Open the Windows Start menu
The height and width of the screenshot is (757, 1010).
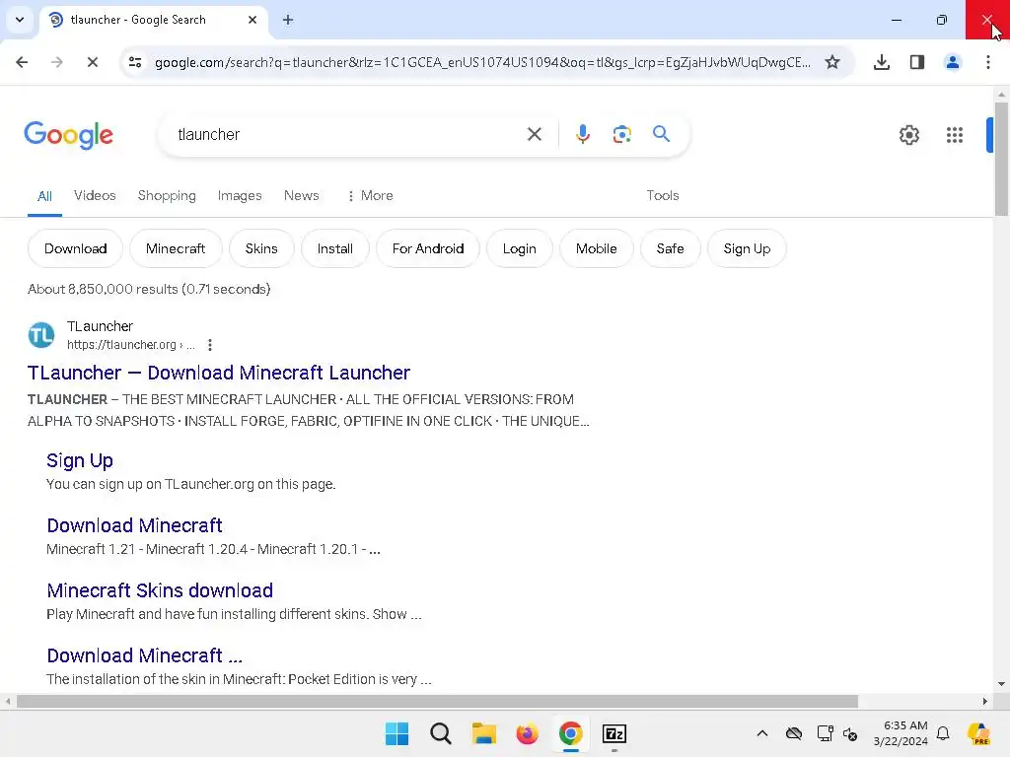[x=397, y=733]
